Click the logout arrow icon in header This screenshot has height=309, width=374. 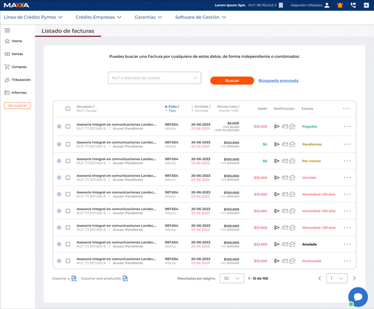click(x=366, y=5)
